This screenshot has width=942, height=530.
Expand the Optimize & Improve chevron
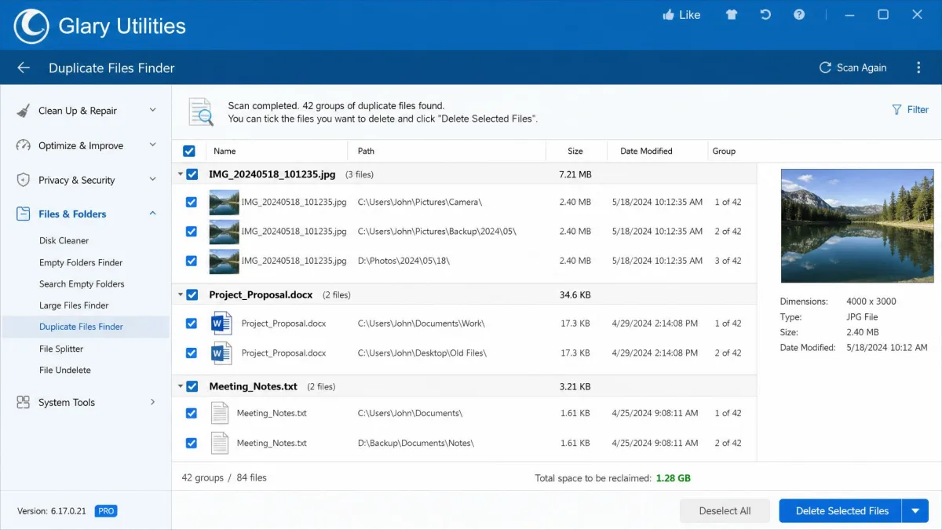[x=153, y=145]
